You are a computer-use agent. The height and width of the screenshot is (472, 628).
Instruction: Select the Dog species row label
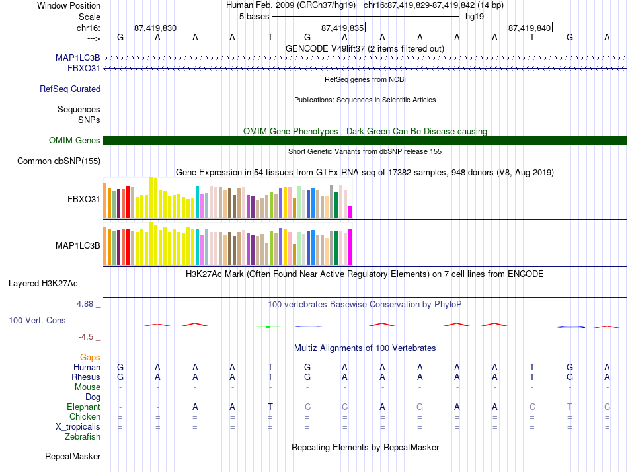click(93, 397)
